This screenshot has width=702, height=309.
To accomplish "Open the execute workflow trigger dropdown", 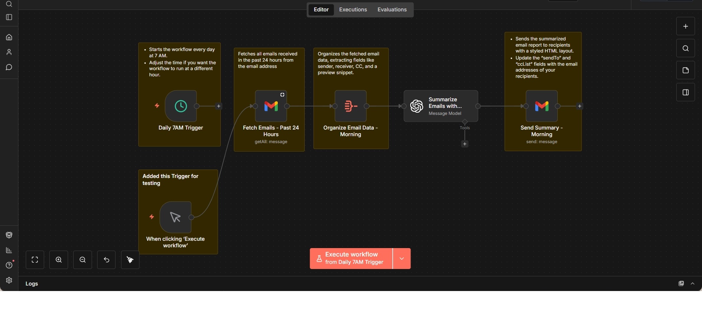I will [402, 259].
